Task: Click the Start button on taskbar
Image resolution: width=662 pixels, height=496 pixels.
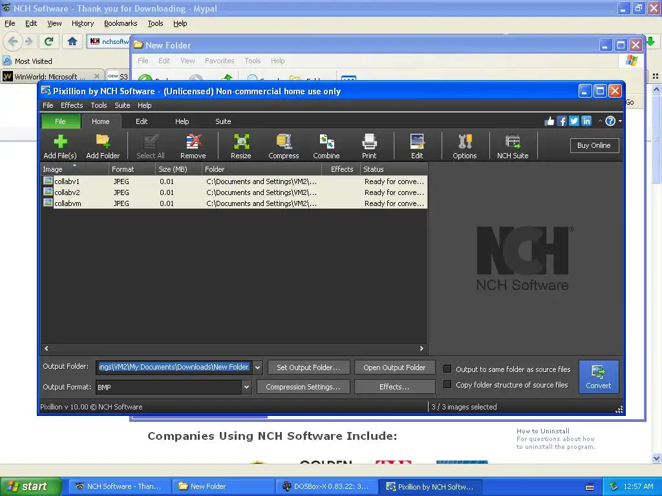Action: 31,487
